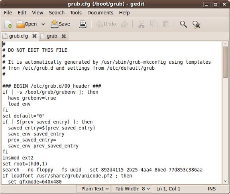Image resolution: width=230 pixels, height=194 pixels.
Task: Expand the Open recent files arrow
Action: (43, 24)
